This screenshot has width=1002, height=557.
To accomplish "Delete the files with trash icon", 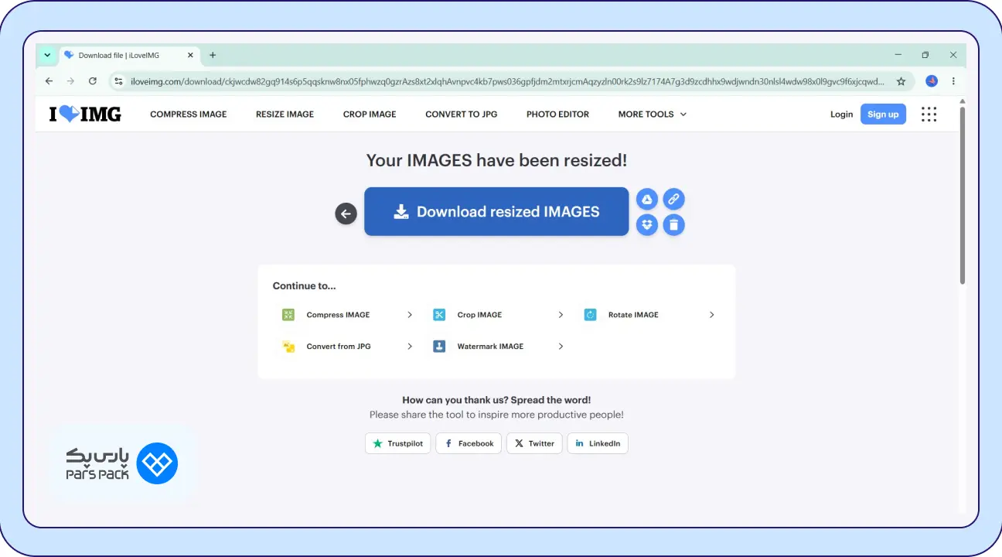I will coord(674,225).
